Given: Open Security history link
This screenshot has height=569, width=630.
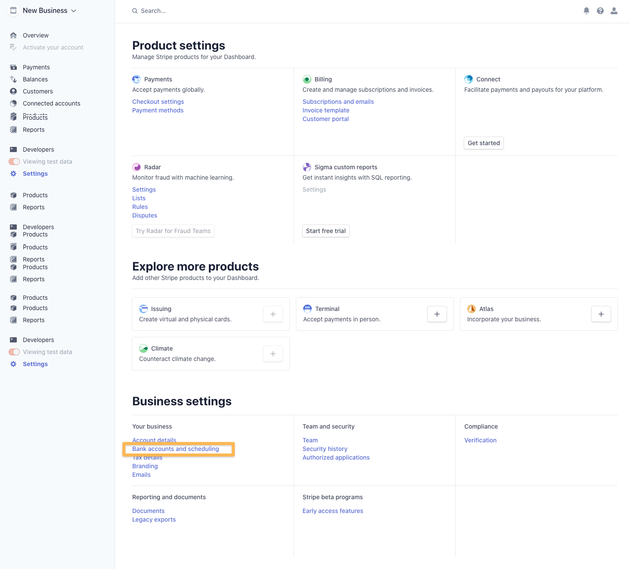Looking at the screenshot, I should pos(325,449).
